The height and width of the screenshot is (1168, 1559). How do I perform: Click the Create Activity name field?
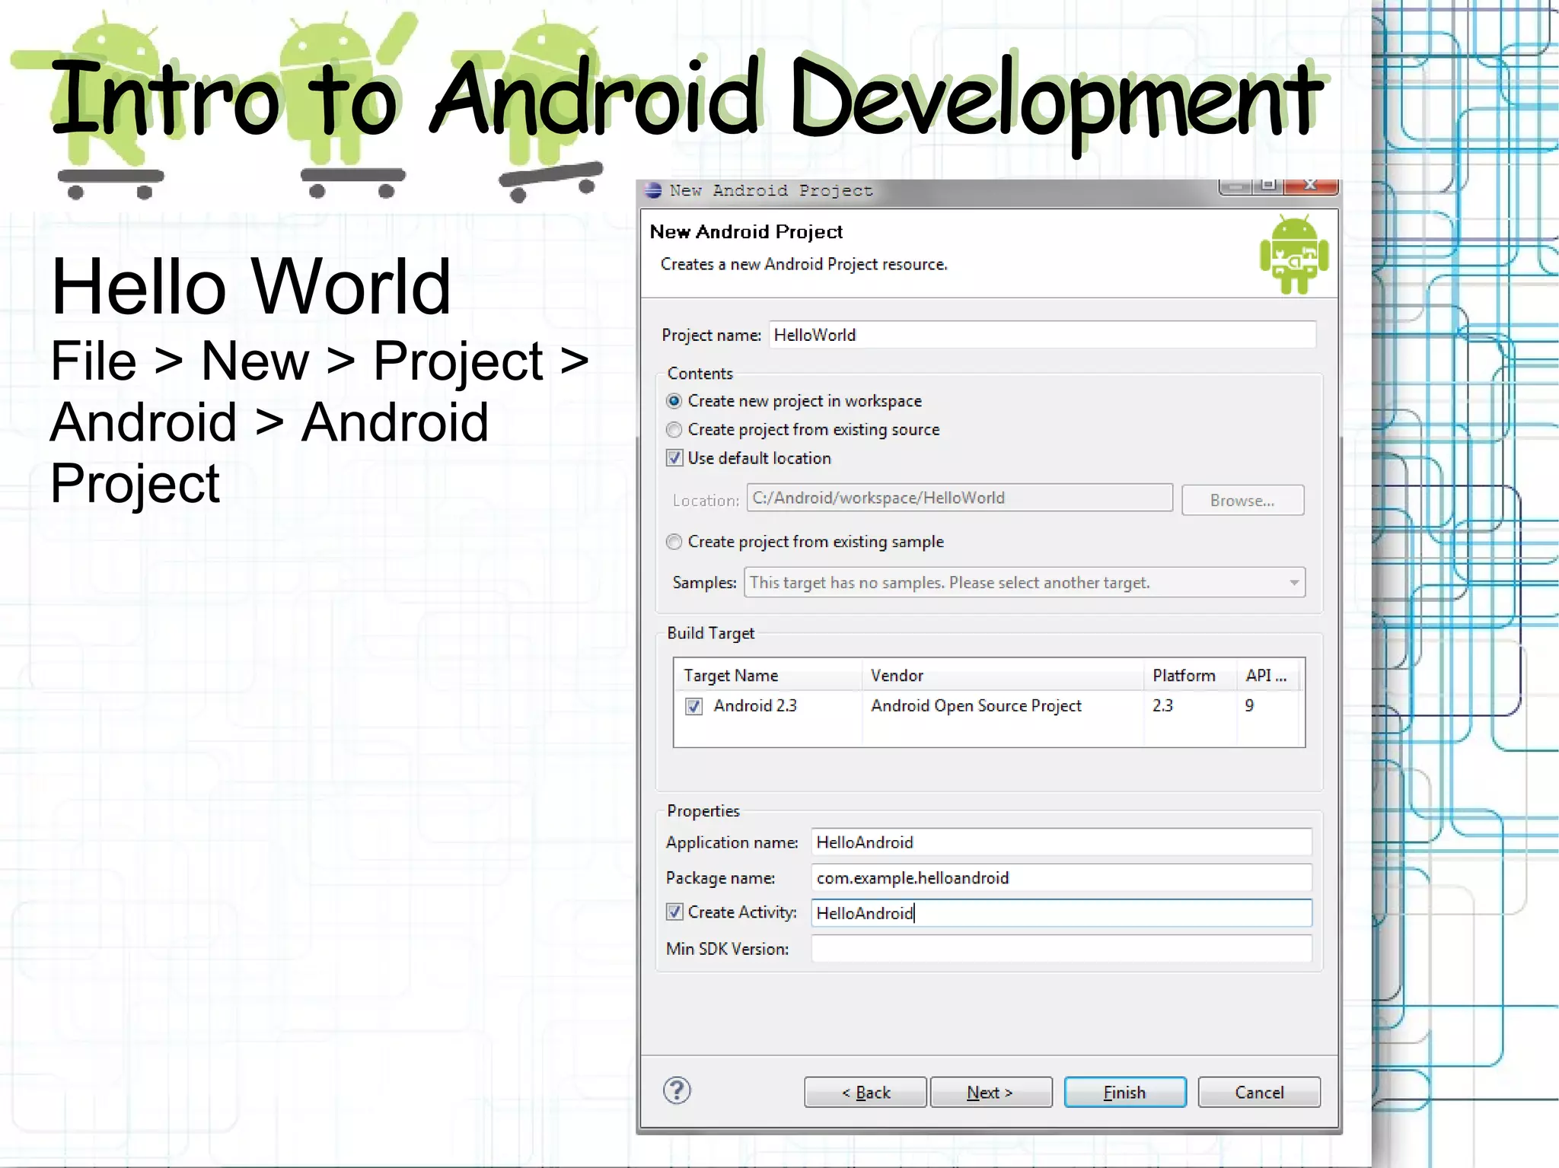coord(1061,912)
